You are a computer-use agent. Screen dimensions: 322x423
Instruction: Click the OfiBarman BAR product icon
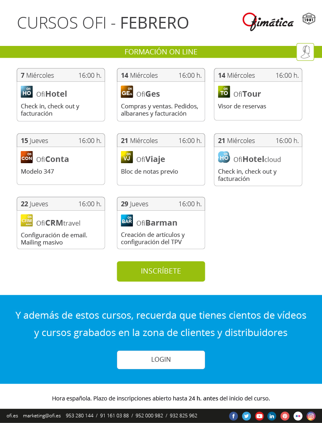(127, 220)
